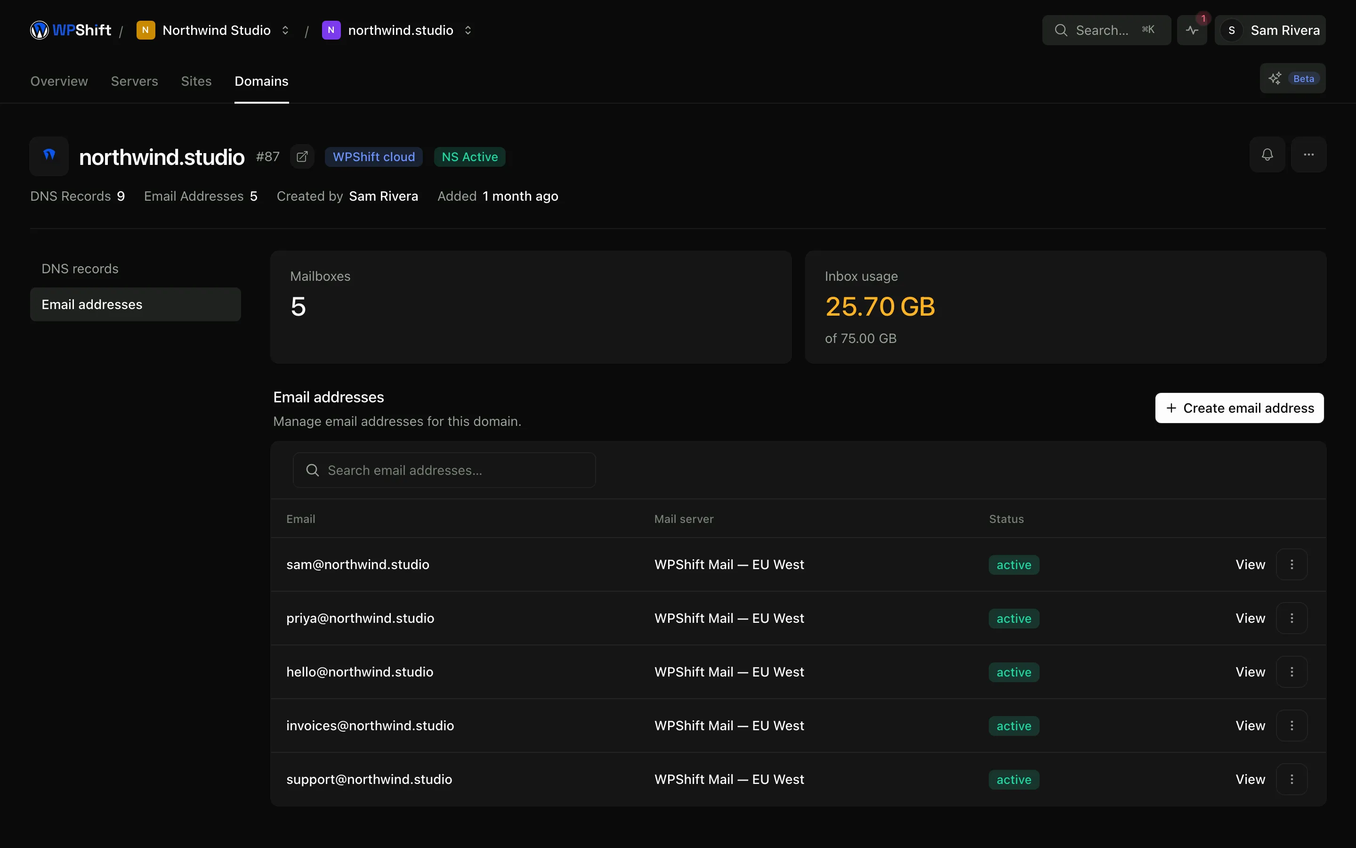
Task: Open the activity pulse notifications icon
Action: pos(1192,30)
